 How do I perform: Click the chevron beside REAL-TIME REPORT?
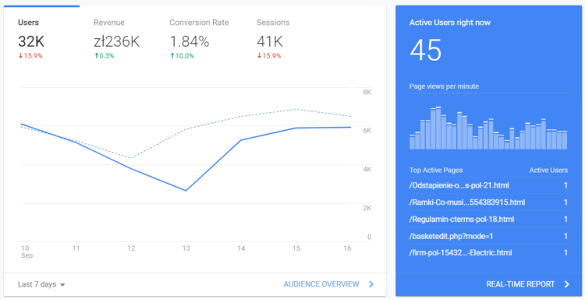tap(567, 284)
